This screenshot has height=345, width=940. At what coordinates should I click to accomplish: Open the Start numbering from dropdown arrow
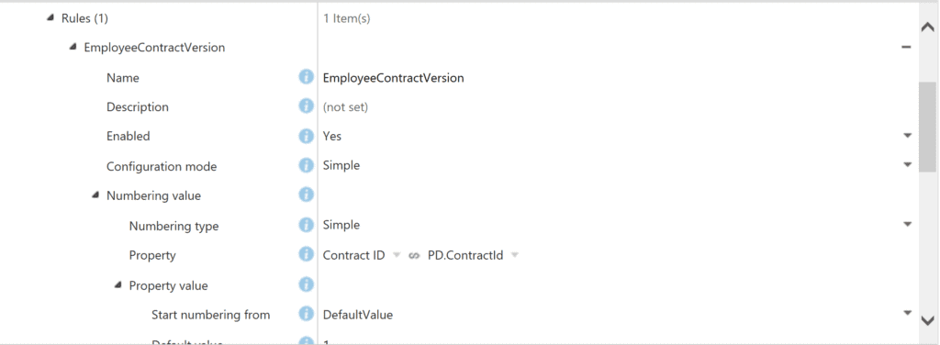(908, 313)
